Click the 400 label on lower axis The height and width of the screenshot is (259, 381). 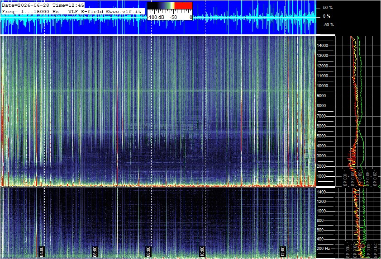pos(320,239)
